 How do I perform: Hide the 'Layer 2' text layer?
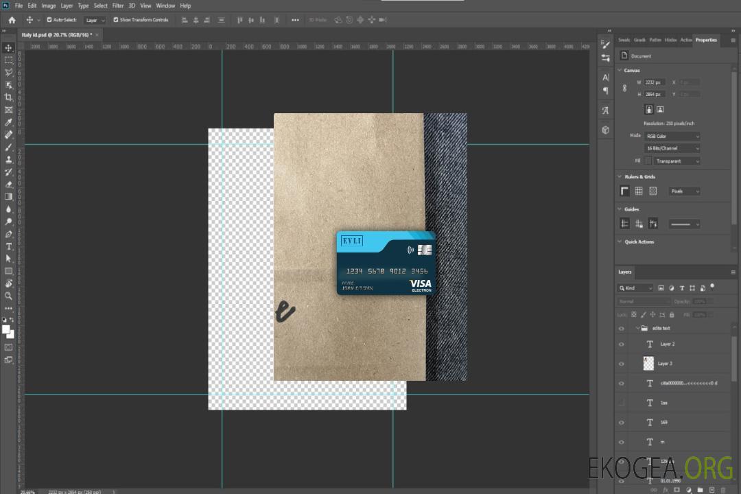[x=622, y=344]
